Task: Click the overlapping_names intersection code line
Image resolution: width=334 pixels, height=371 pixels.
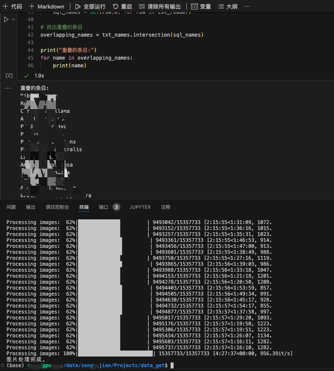Action: pos(122,35)
